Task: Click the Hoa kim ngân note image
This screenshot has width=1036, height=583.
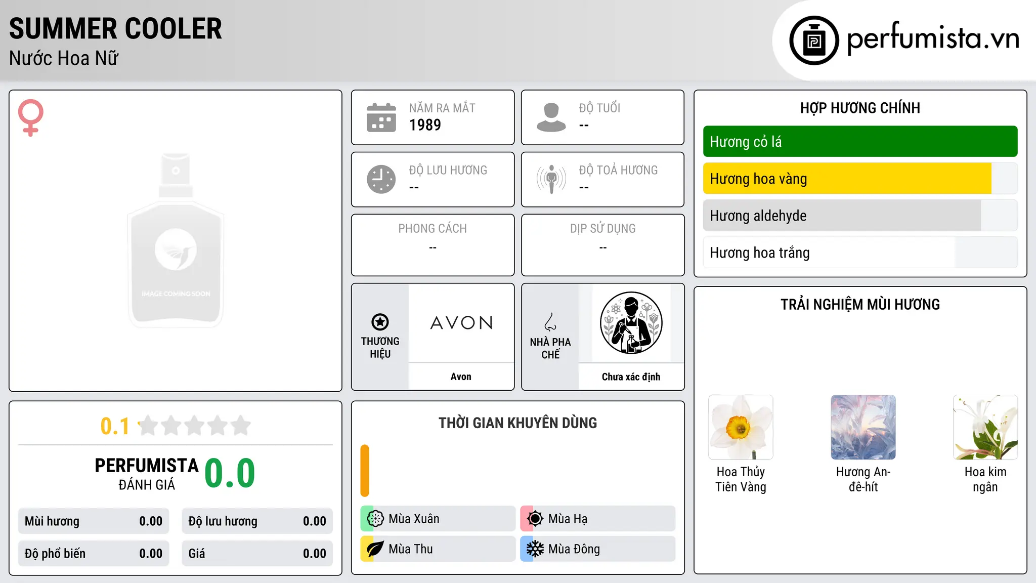Action: pyautogui.click(x=985, y=427)
